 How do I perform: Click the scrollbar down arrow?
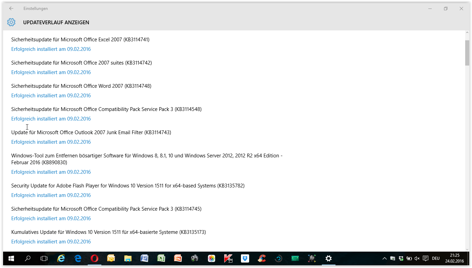point(467,249)
